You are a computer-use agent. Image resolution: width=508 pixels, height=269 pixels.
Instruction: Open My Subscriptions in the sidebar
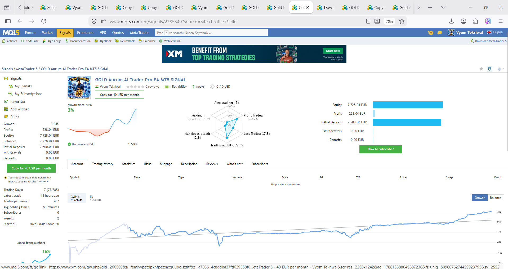pos(25,94)
